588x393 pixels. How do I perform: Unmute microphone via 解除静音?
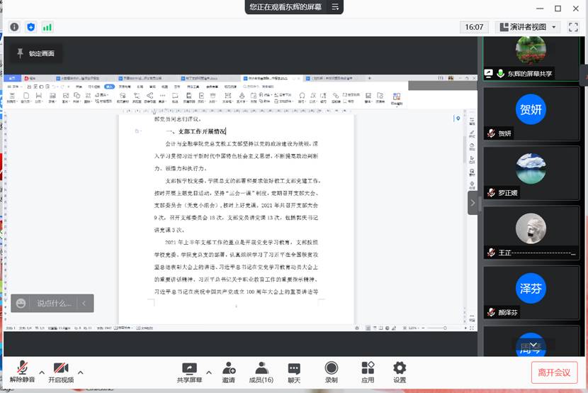point(22,372)
